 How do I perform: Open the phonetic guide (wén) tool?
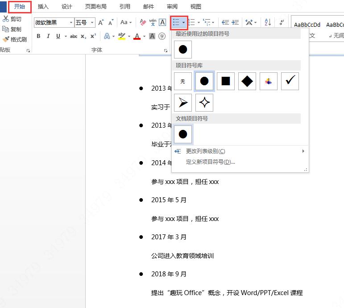pyautogui.click(x=153, y=22)
